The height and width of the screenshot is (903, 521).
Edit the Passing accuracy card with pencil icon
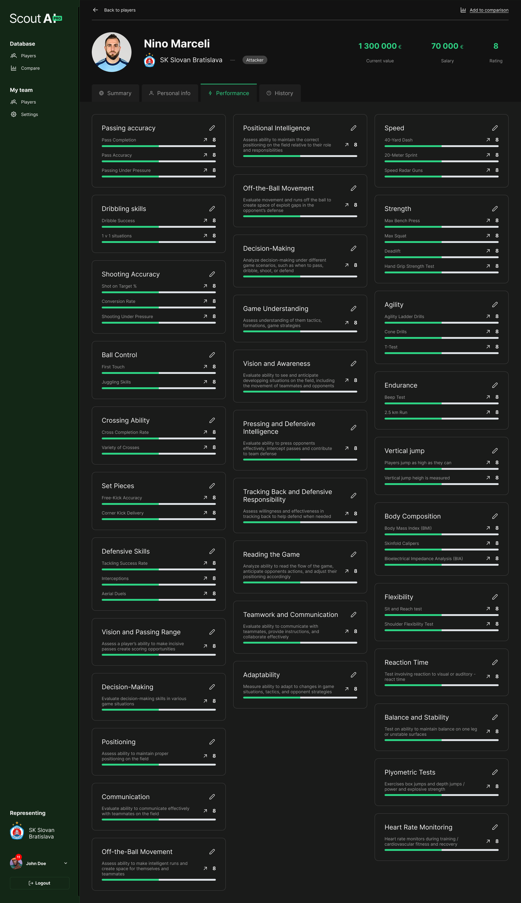(x=212, y=128)
